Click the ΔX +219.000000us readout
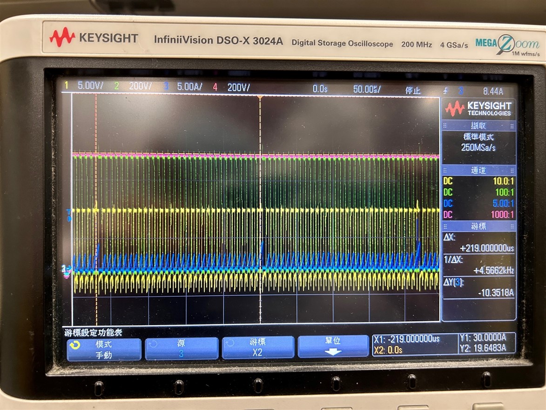Viewport: 546px width, 410px height. point(479,243)
